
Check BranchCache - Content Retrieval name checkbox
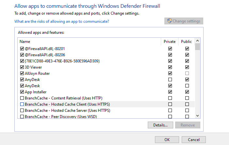(22, 98)
